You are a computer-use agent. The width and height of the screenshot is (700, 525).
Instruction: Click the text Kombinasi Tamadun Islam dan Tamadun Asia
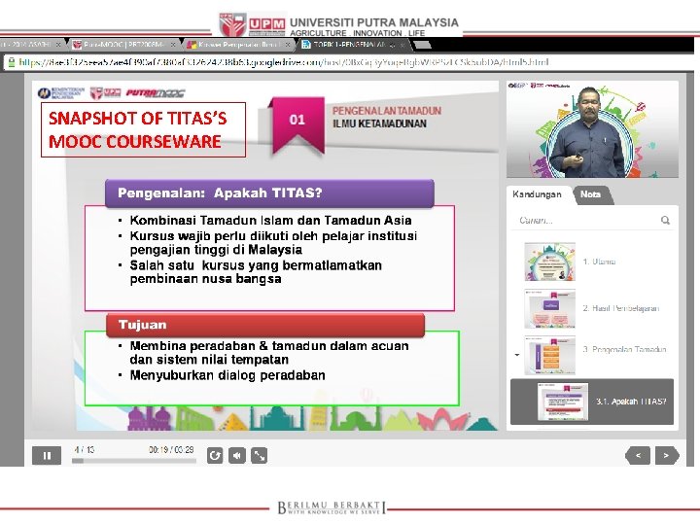pyautogui.click(x=270, y=220)
